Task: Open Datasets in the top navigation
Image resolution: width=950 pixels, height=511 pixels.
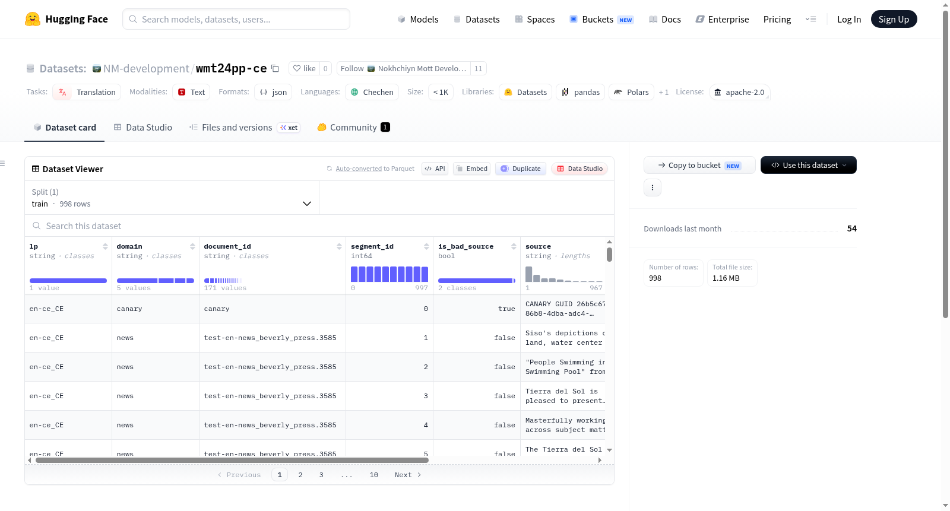Action: click(x=477, y=19)
